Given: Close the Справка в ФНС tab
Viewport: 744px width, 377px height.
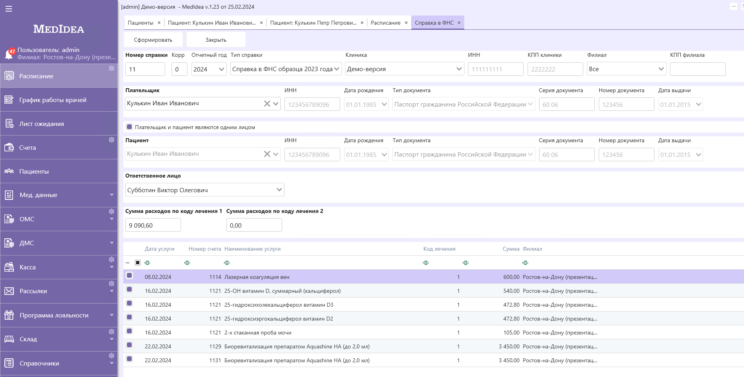Looking at the screenshot, I should (x=459, y=23).
